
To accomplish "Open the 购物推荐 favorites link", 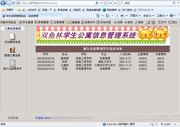I will pyautogui.click(x=110, y=10).
